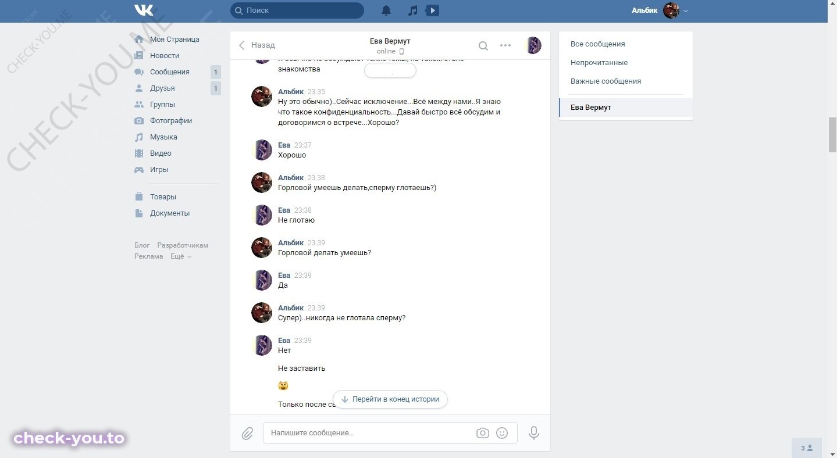Screen dimensions: 837x458
Task: Open notifications bell icon
Action: pyautogui.click(x=386, y=10)
